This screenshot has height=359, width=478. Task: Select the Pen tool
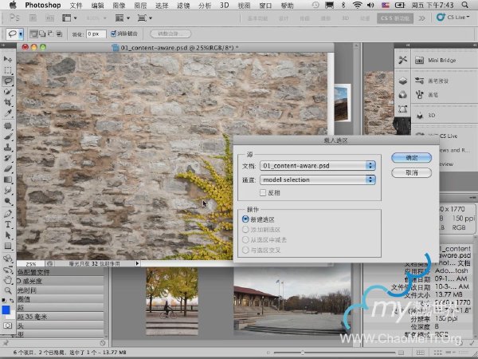click(x=8, y=213)
